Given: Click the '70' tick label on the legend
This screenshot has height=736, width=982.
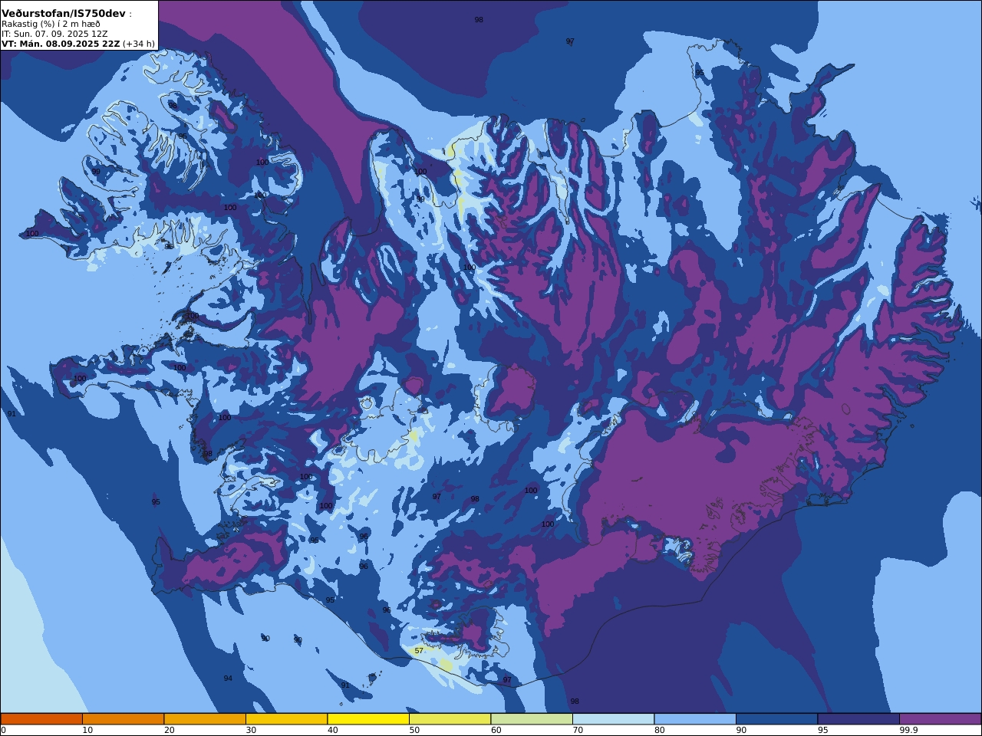Looking at the screenshot, I should click(578, 730).
